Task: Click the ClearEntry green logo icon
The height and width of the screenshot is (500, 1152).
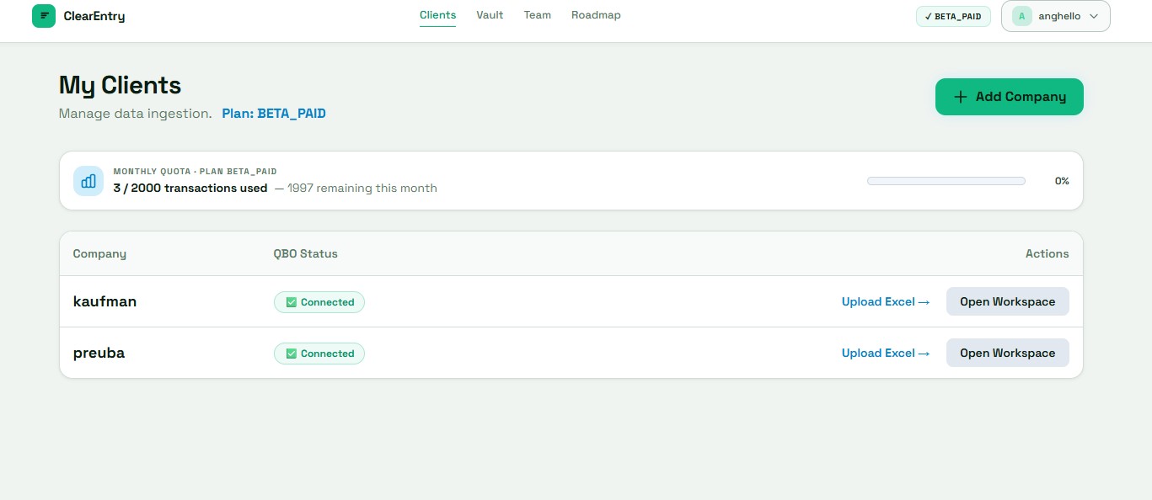Action: click(44, 16)
